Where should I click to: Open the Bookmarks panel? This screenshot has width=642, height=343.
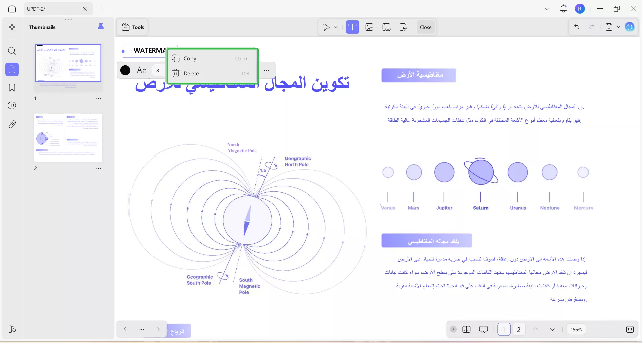(12, 88)
